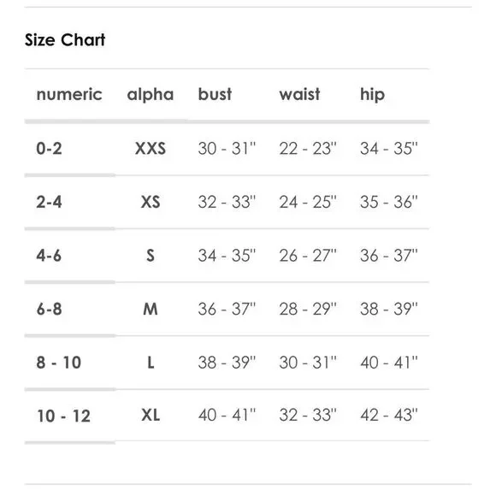496x496 pixels.
Task: Click the 34 - 35" bust value for S
Action: pos(227,256)
